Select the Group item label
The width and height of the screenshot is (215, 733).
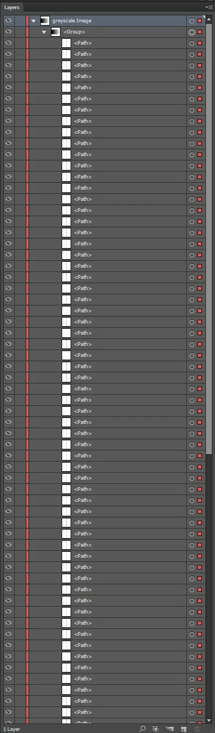(74, 32)
